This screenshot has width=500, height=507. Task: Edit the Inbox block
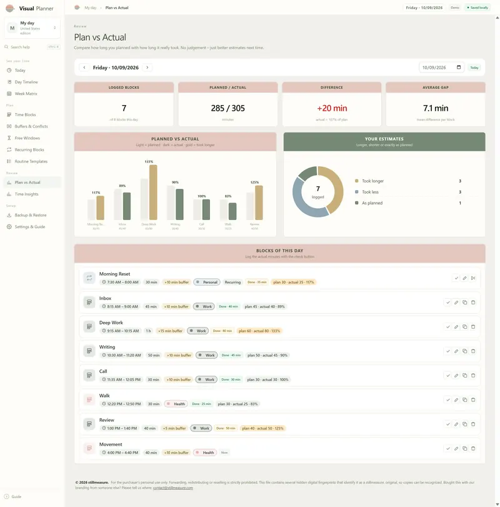tap(456, 303)
